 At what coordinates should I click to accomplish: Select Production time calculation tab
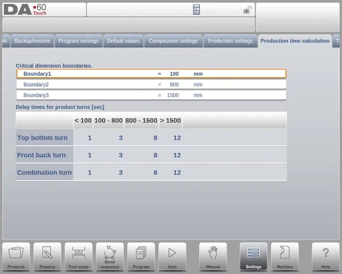click(x=295, y=41)
